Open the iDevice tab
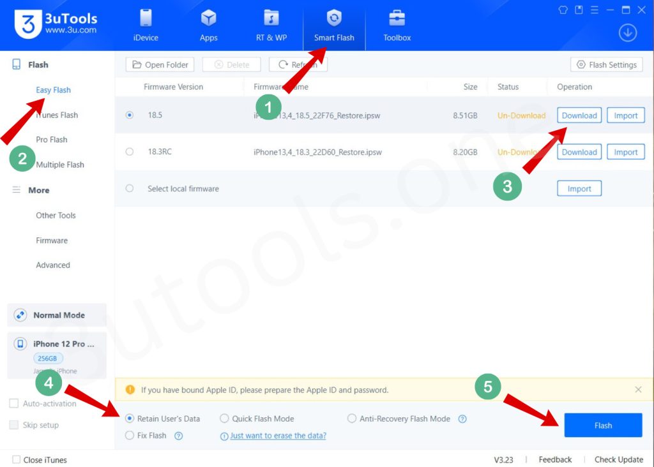The image size is (654, 467). 146,26
